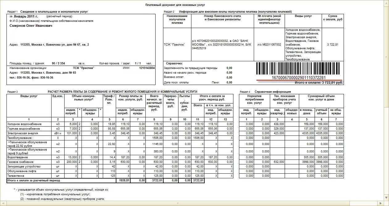Click the account identifier 'л/с №2011067002'

[x=269, y=45]
